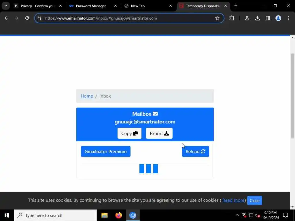The width and height of the screenshot is (295, 221).
Task: Click the Inbox breadcrumb text
Action: 105,96
